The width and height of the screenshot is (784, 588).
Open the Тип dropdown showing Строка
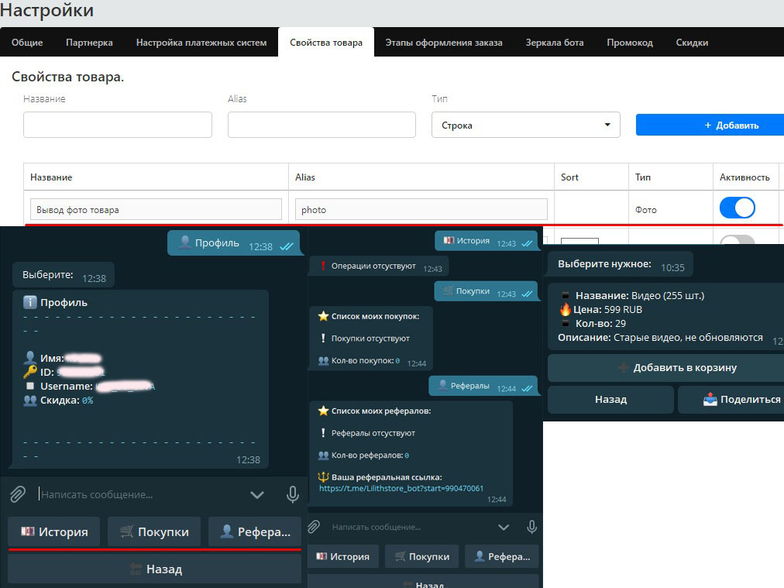click(525, 125)
